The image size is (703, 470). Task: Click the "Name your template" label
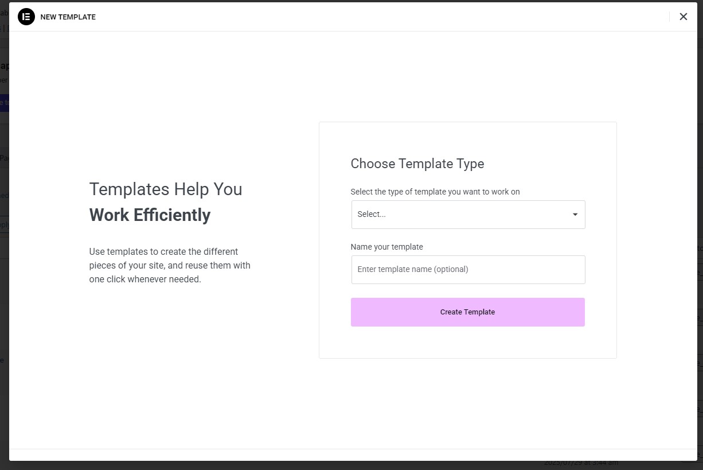click(387, 247)
